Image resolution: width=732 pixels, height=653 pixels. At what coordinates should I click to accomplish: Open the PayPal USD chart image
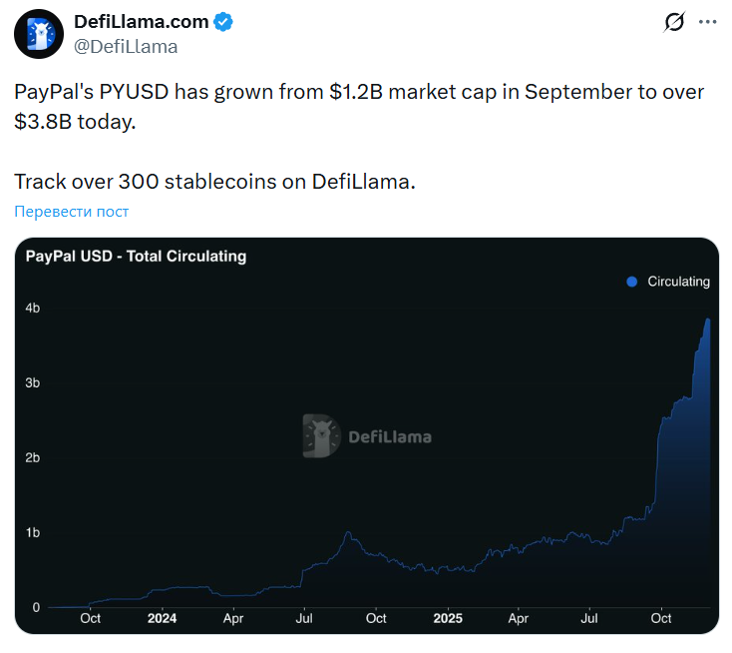coord(366,469)
